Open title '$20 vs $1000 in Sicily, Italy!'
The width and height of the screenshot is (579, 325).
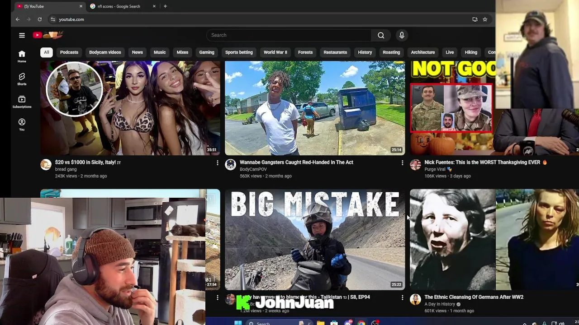(x=88, y=162)
